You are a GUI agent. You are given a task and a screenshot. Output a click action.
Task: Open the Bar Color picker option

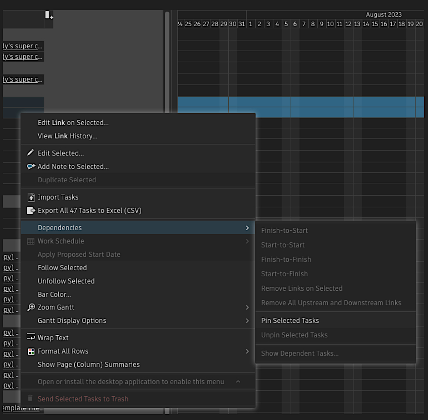54,294
